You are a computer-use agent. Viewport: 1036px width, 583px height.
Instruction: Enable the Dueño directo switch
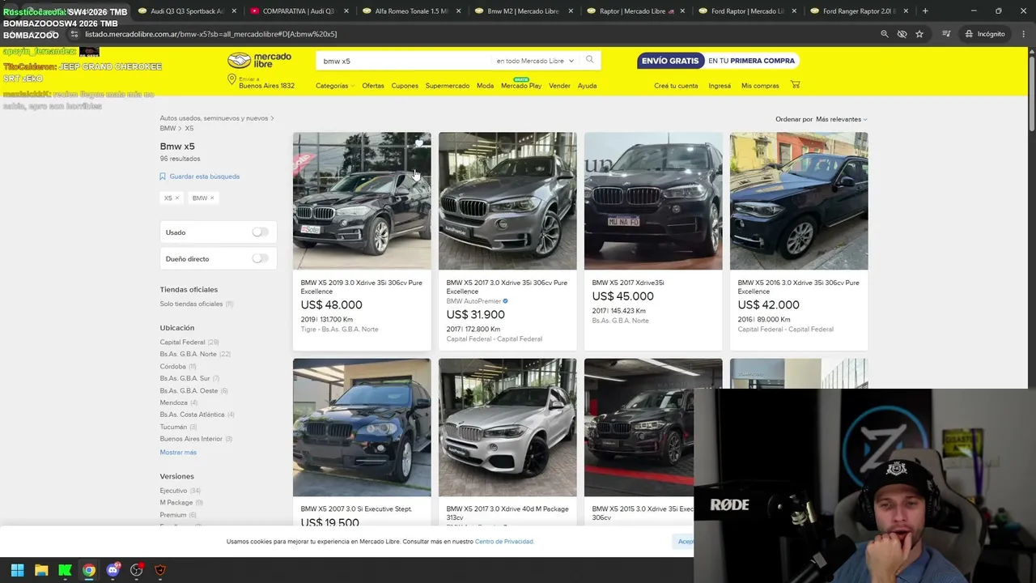click(x=260, y=259)
